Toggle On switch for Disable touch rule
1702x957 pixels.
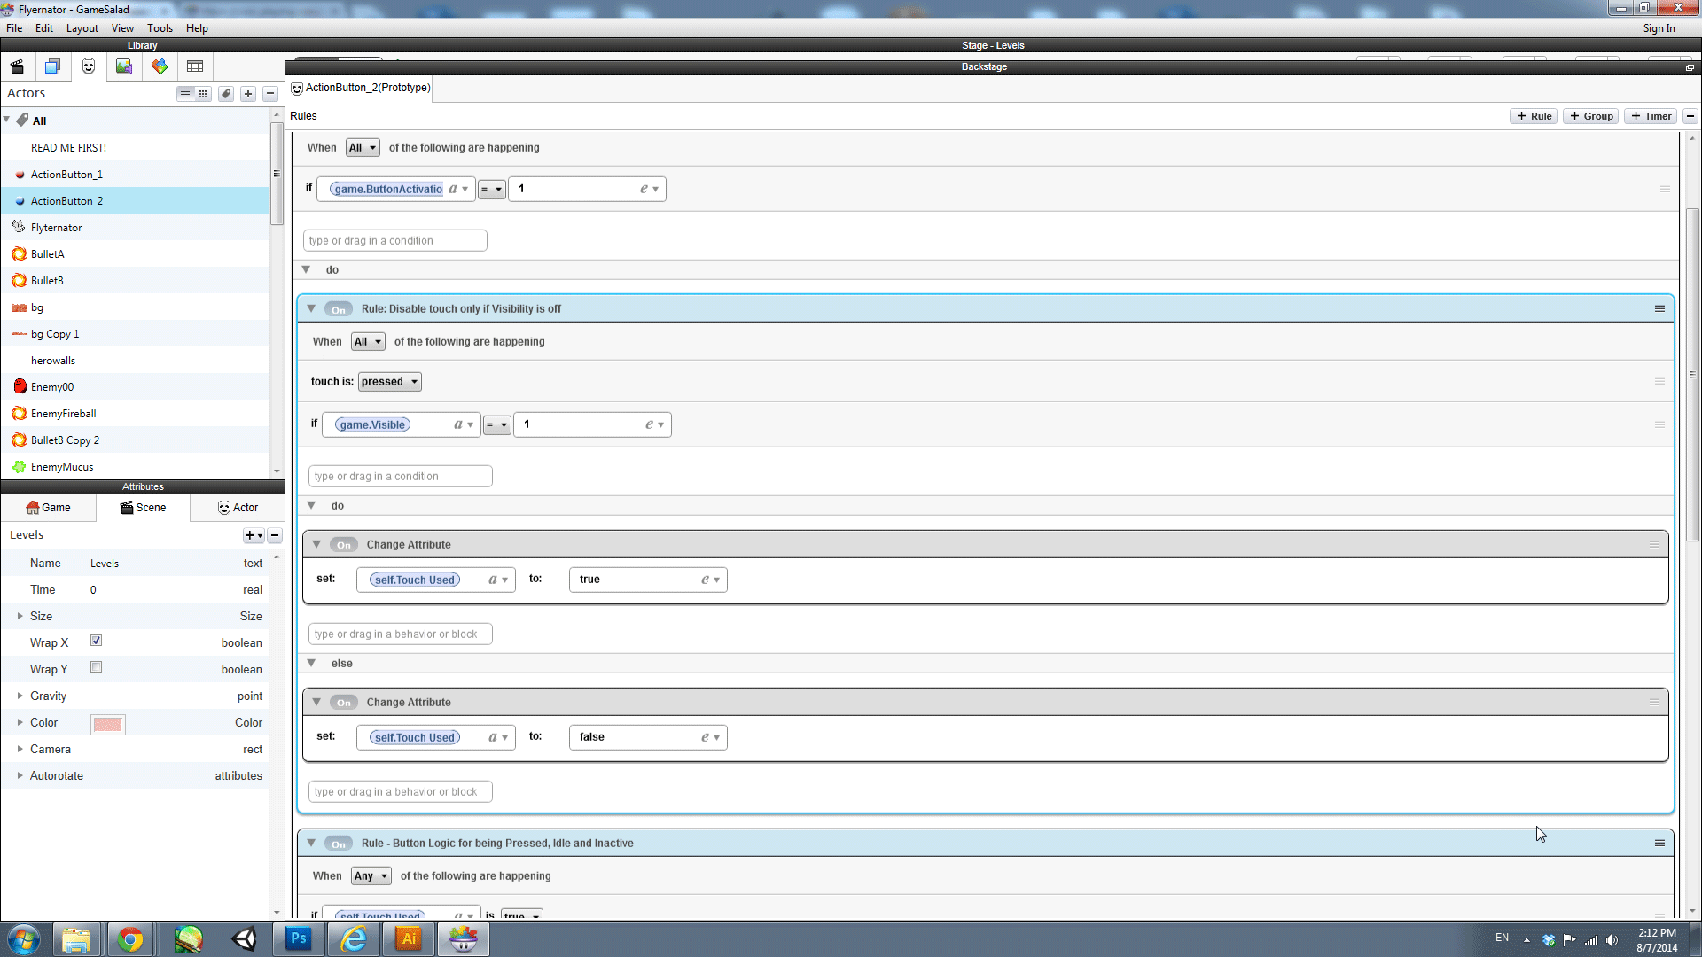click(338, 309)
